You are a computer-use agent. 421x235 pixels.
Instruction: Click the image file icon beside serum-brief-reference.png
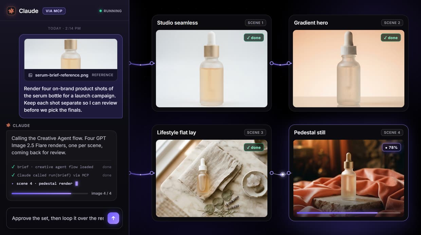point(31,75)
